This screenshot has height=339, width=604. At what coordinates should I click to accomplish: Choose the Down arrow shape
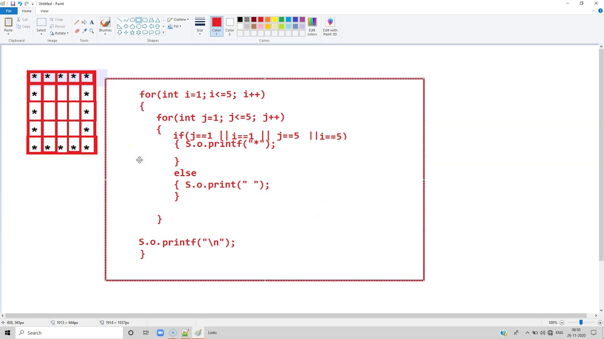(x=120, y=32)
